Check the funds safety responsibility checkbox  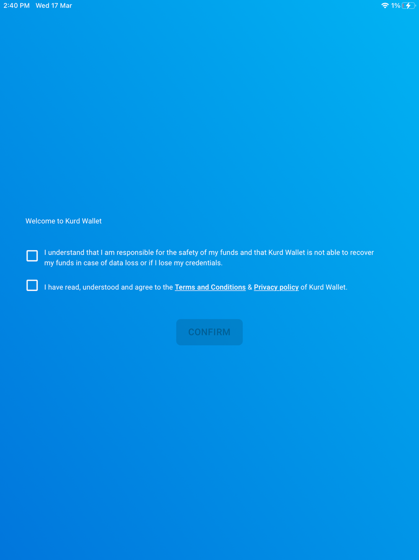coord(32,256)
